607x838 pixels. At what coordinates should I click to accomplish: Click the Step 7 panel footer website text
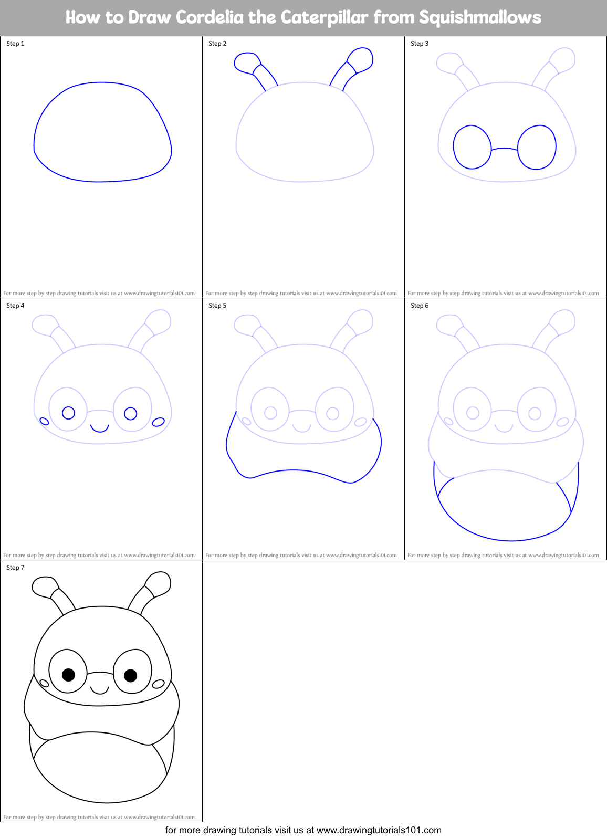coord(99,818)
